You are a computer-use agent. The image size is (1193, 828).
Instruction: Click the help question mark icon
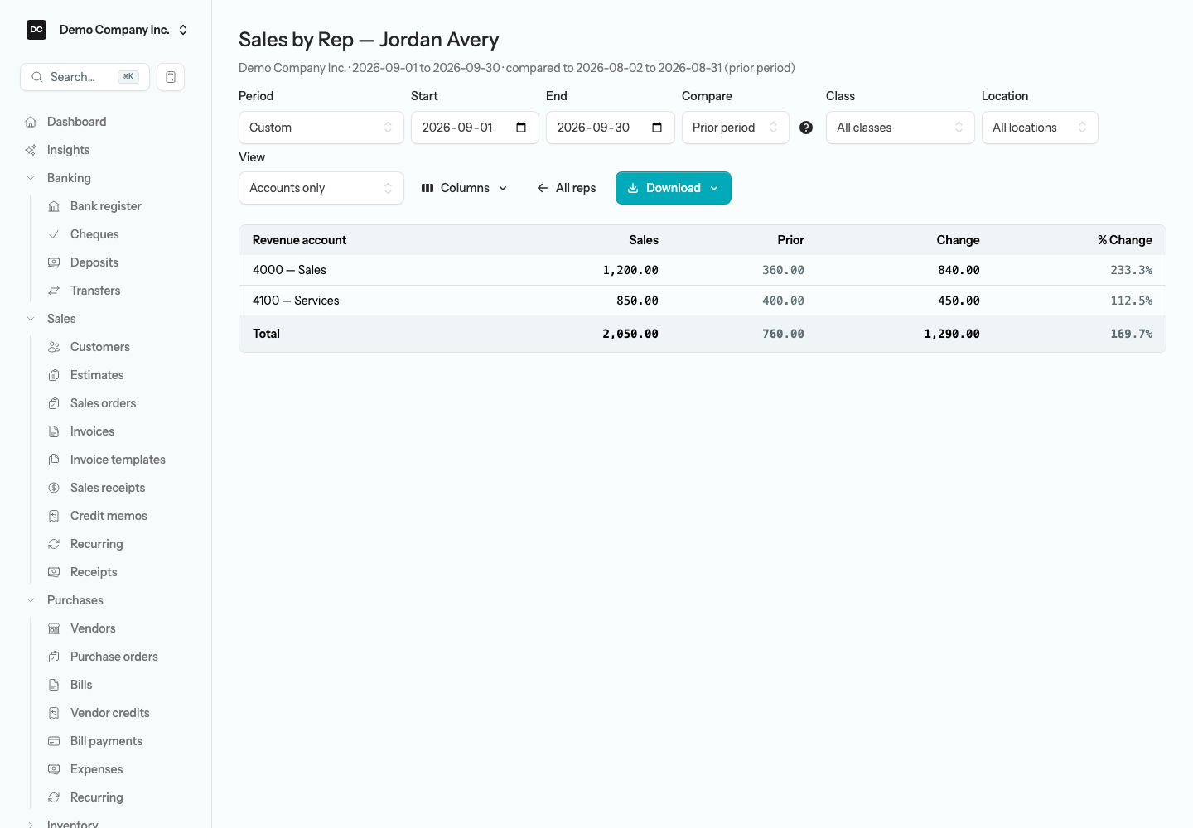806,128
